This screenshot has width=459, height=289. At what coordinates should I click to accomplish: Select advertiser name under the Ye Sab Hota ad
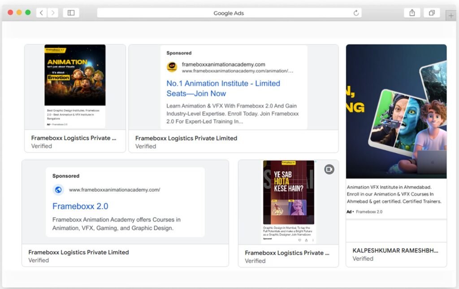(x=287, y=253)
